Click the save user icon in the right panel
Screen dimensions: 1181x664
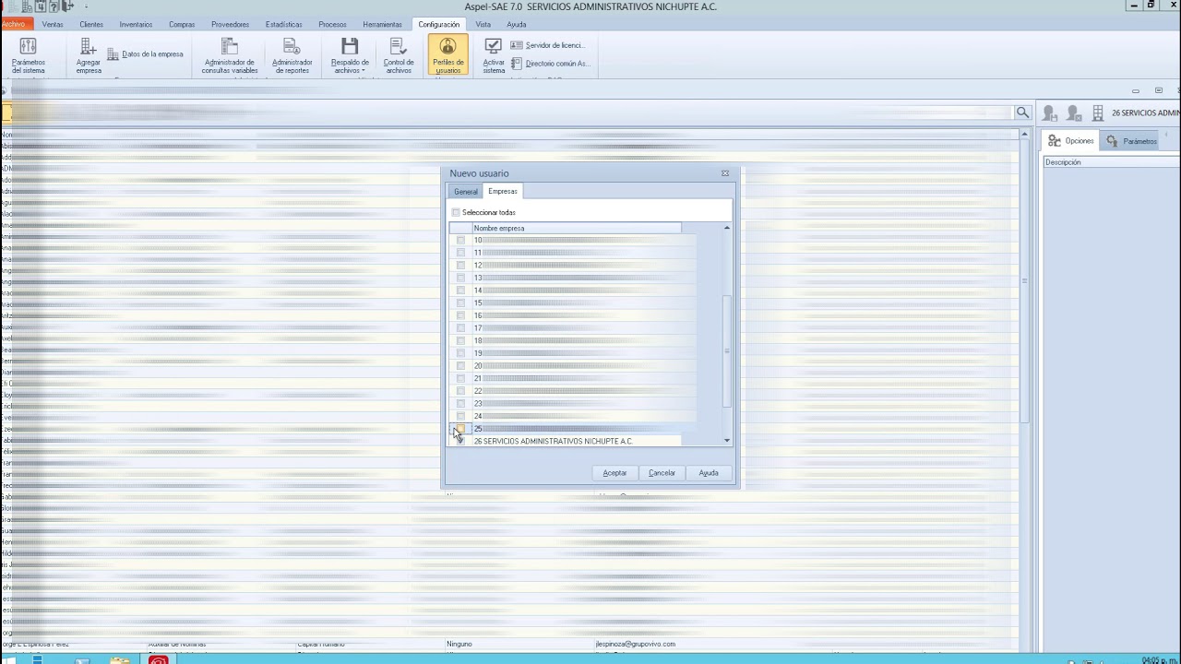coord(1050,113)
